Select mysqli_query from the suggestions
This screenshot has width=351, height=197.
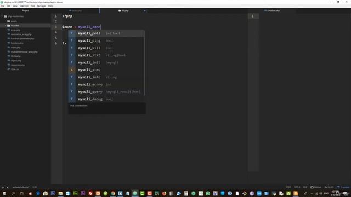point(106,91)
